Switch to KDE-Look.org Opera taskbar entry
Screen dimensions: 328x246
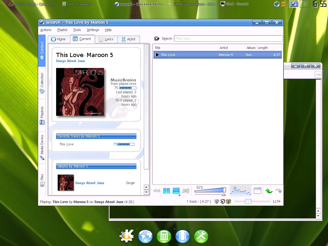[32, 4]
